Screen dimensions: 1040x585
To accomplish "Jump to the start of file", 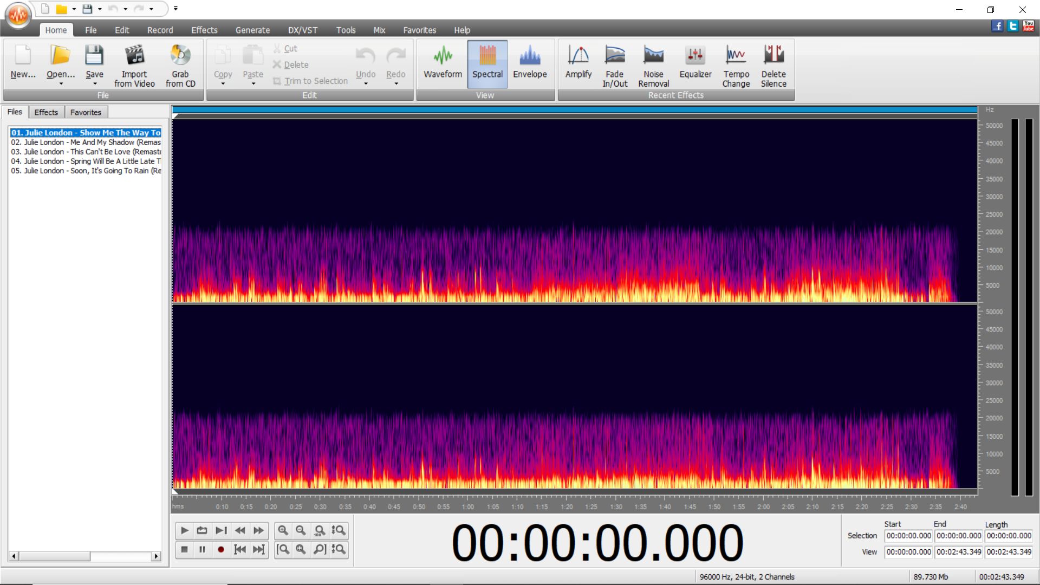I will coord(240,549).
